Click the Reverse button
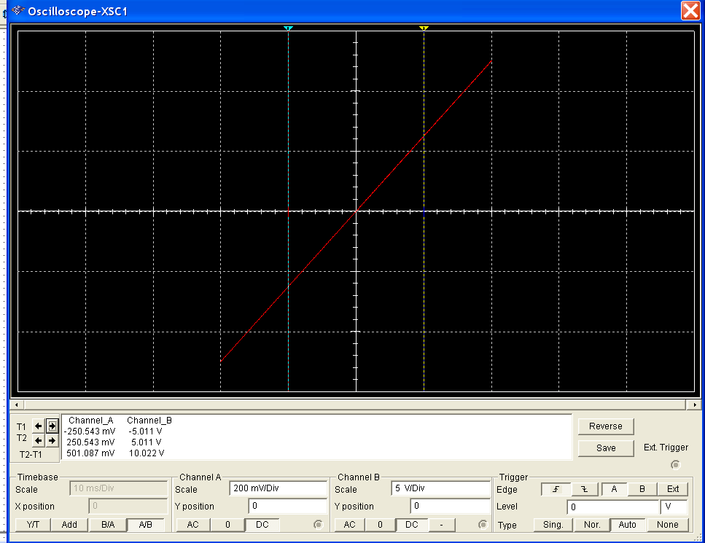 point(606,426)
